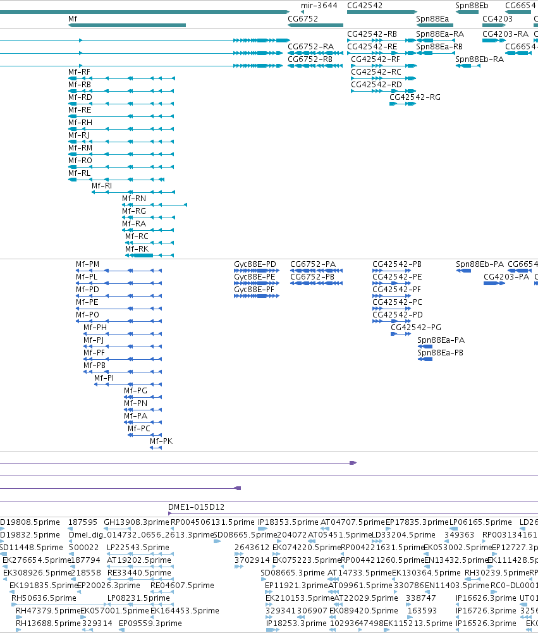Select the DME1-015D12 BAC clone label
This screenshot has height=633, width=538.
click(196, 507)
